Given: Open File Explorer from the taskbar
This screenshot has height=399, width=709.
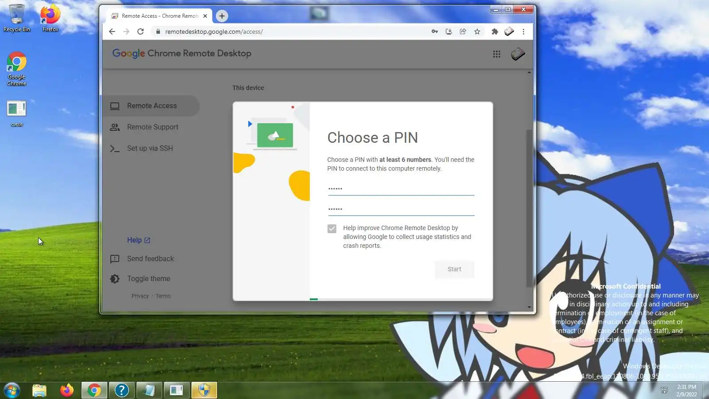Looking at the screenshot, I should 39,391.
